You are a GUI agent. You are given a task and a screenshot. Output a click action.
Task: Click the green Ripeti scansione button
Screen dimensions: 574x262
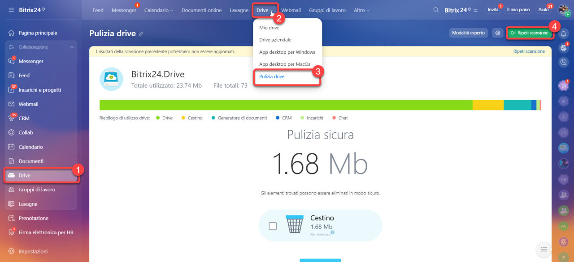[x=529, y=33]
